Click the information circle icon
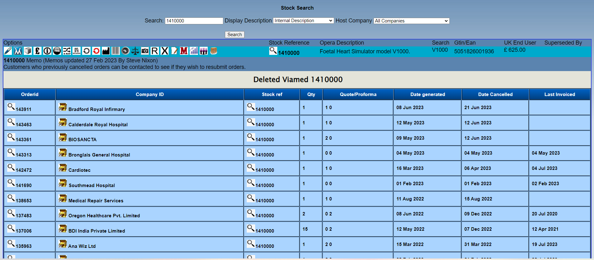Screen dimensions: 594x260 click(x=47, y=51)
